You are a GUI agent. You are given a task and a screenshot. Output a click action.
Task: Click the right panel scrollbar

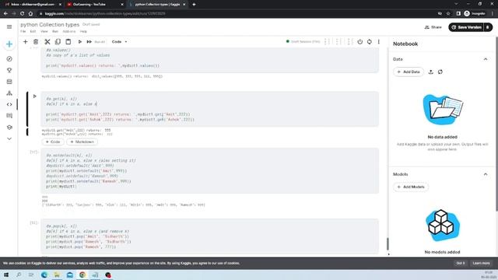coord(496,124)
